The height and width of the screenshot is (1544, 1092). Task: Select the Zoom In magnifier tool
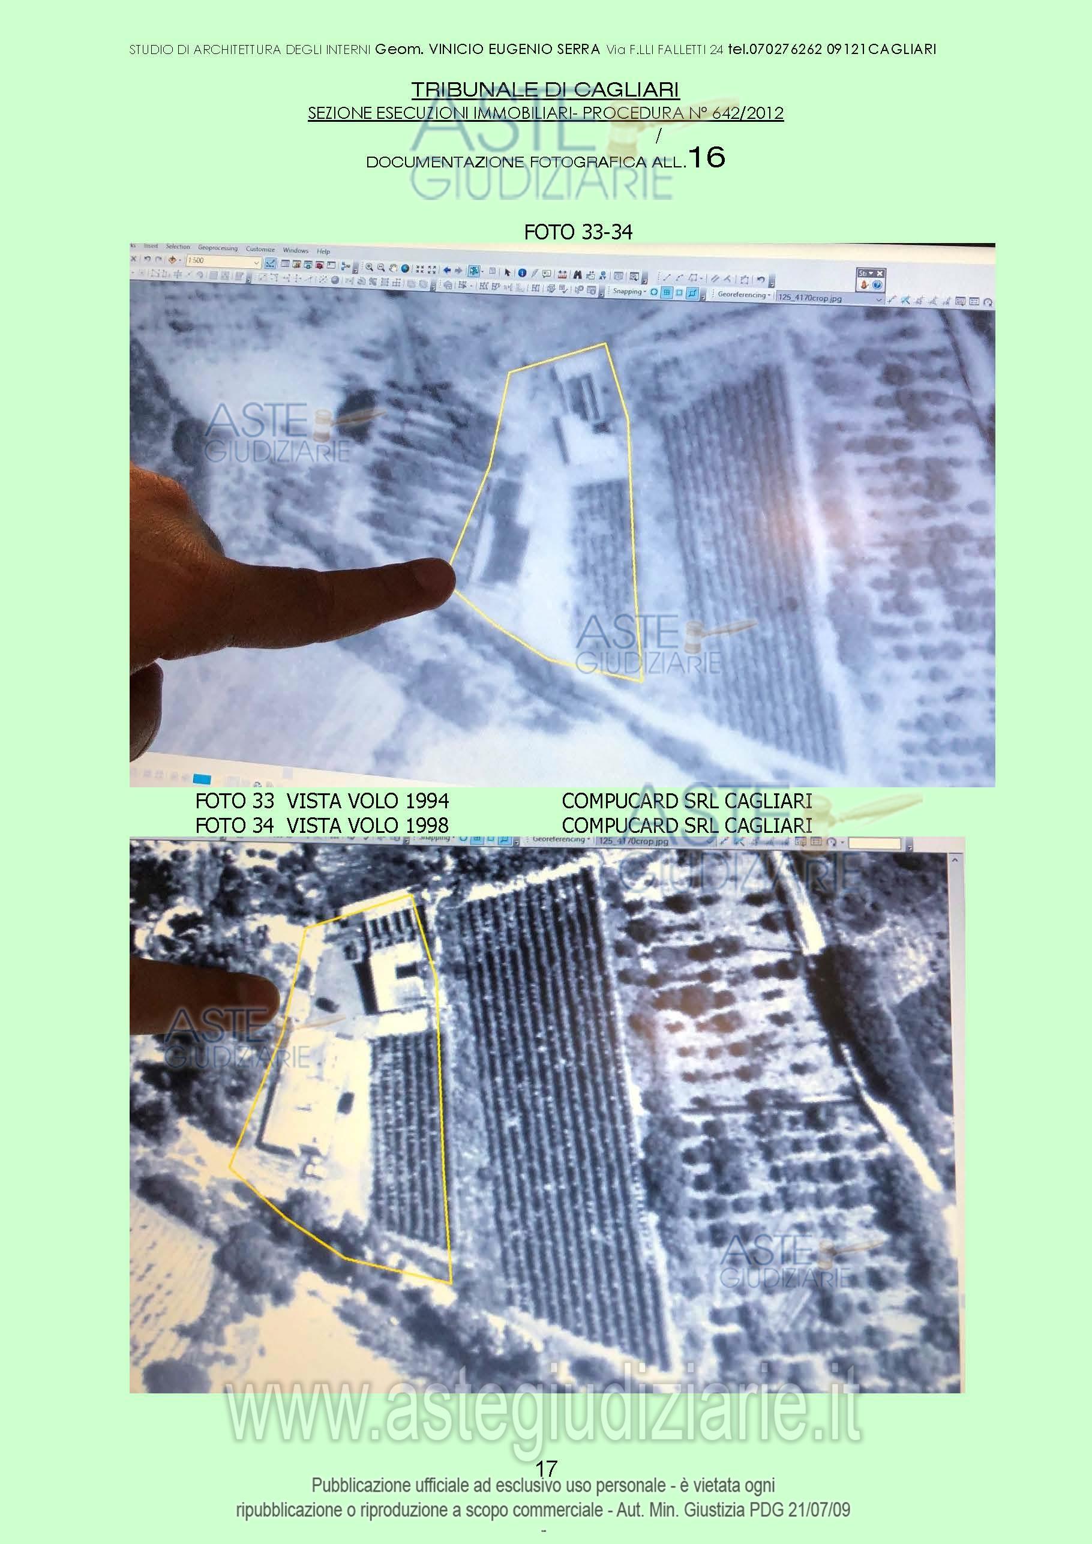[369, 267]
